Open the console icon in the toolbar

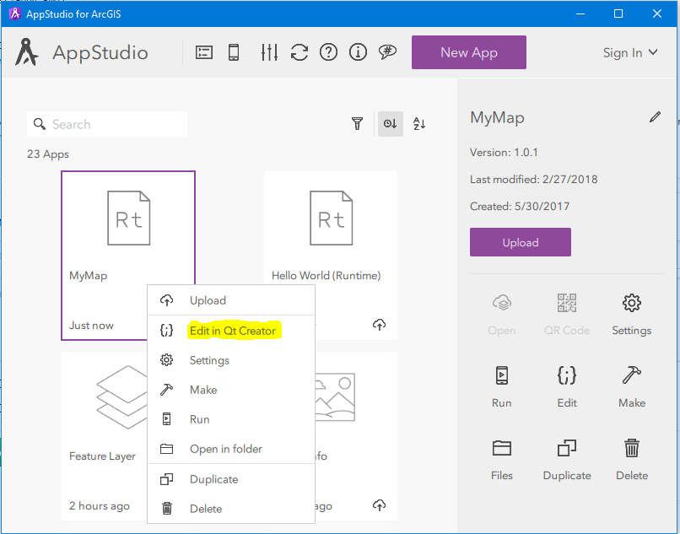tap(204, 52)
